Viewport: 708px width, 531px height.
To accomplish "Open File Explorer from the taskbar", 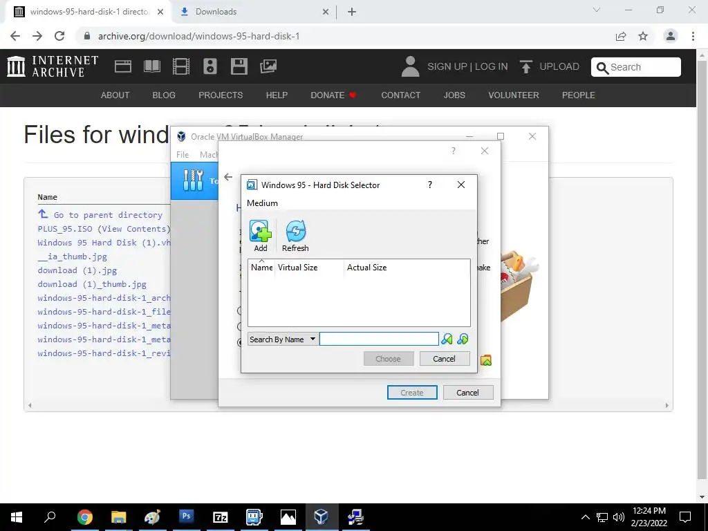I will [118, 516].
